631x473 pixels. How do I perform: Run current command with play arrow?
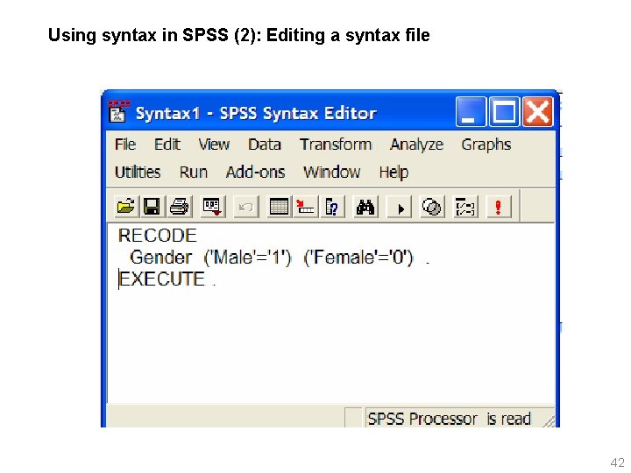click(400, 207)
